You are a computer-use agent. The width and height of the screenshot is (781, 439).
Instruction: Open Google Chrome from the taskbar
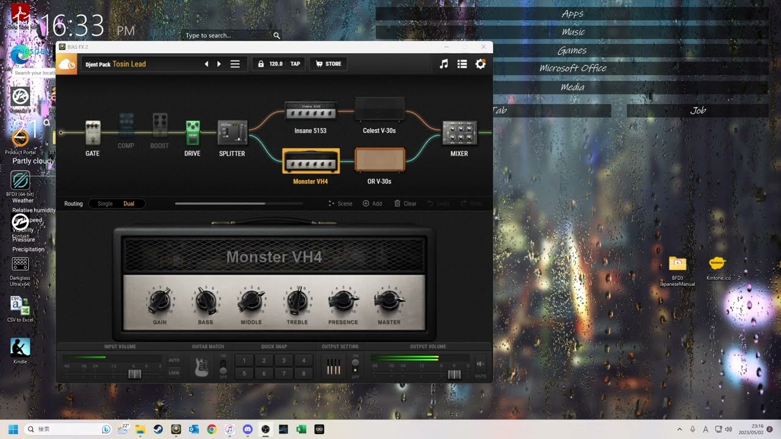(212, 429)
